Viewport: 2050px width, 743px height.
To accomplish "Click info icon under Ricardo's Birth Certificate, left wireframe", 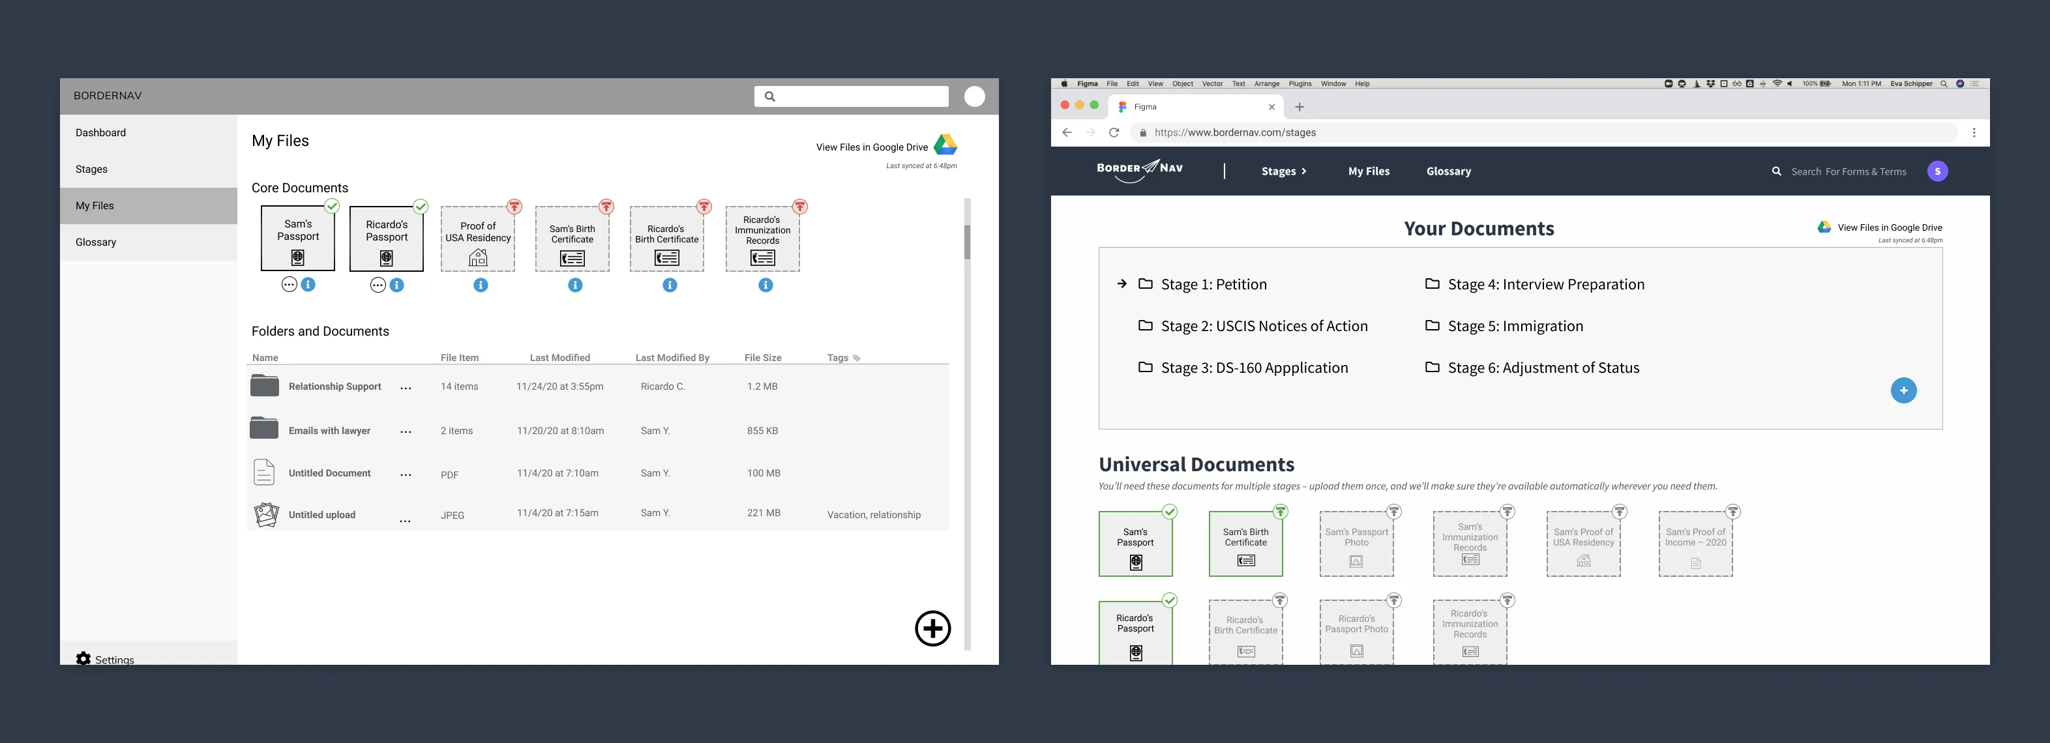I will [670, 285].
